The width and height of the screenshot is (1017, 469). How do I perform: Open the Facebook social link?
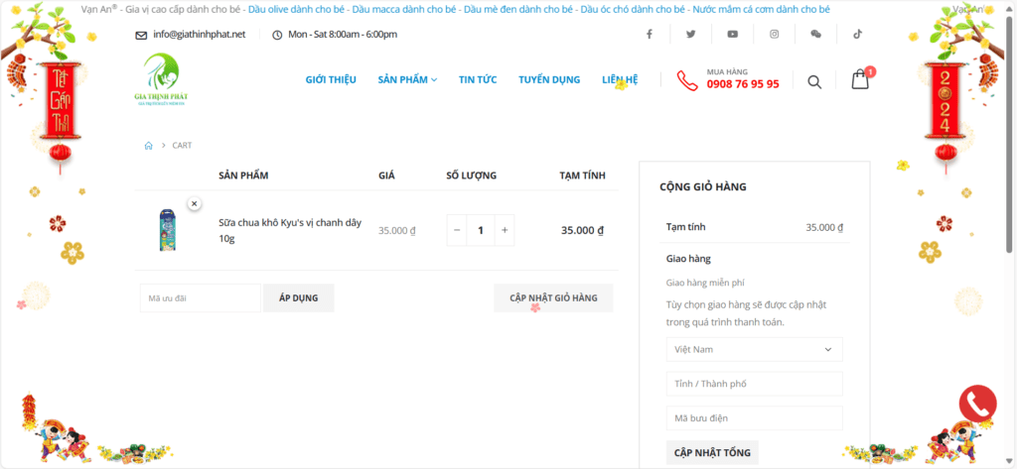649,34
